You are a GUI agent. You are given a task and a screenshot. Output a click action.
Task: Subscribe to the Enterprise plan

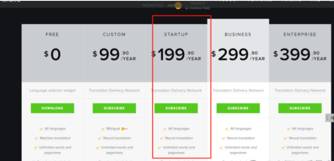click(x=300, y=108)
